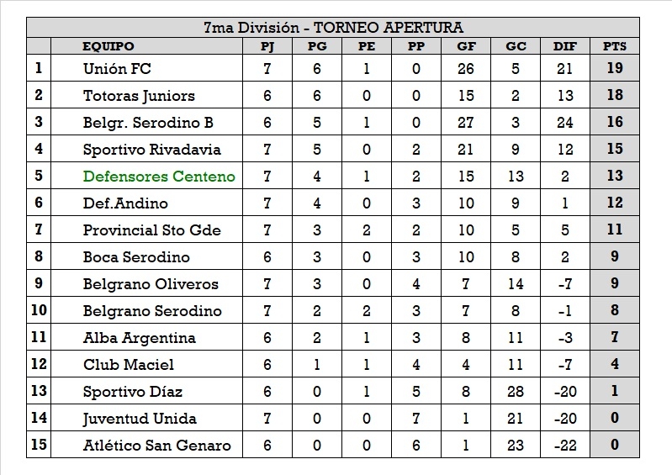This screenshot has height=475, width=672.
Task: Select the Atlético San Genaro cell
Action: point(156,446)
